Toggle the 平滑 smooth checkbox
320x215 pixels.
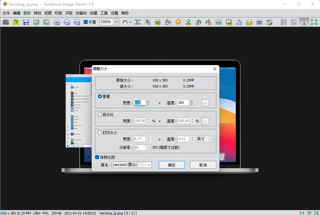tap(86, 22)
